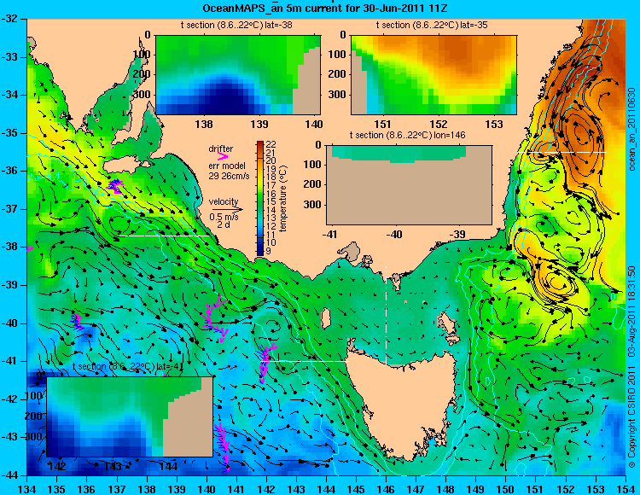Click King Island in western Bass Strait
This screenshot has height=495, width=640.
coord(326,317)
